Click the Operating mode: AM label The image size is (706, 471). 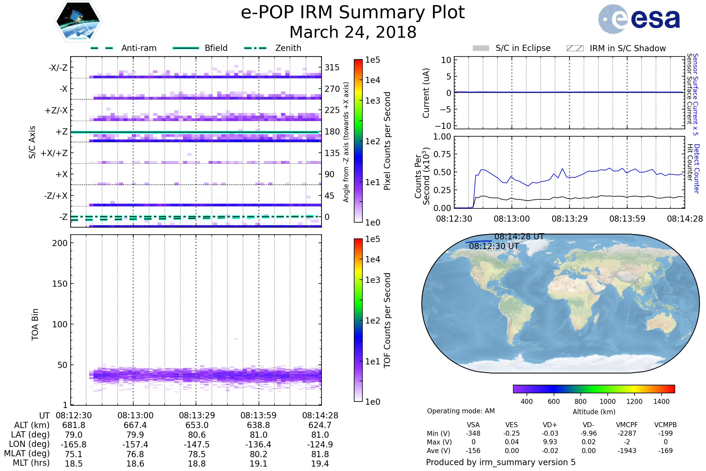coord(460,411)
